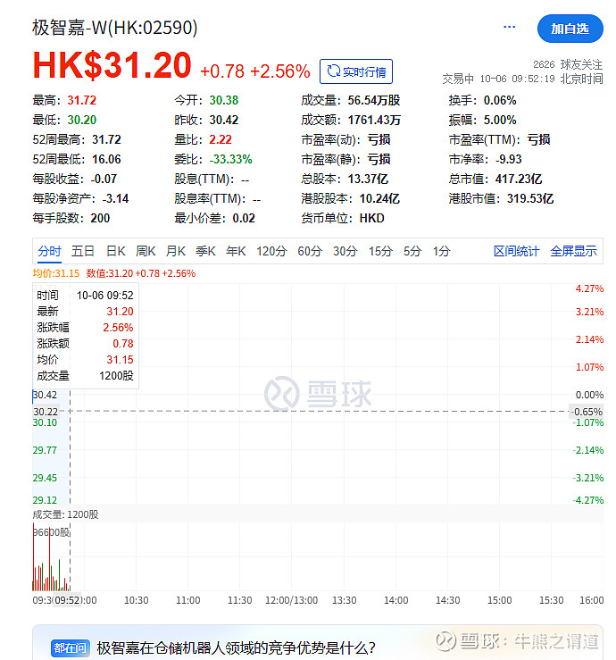Click the 今开 30.38 value
The height and width of the screenshot is (660, 616).
pos(224,100)
